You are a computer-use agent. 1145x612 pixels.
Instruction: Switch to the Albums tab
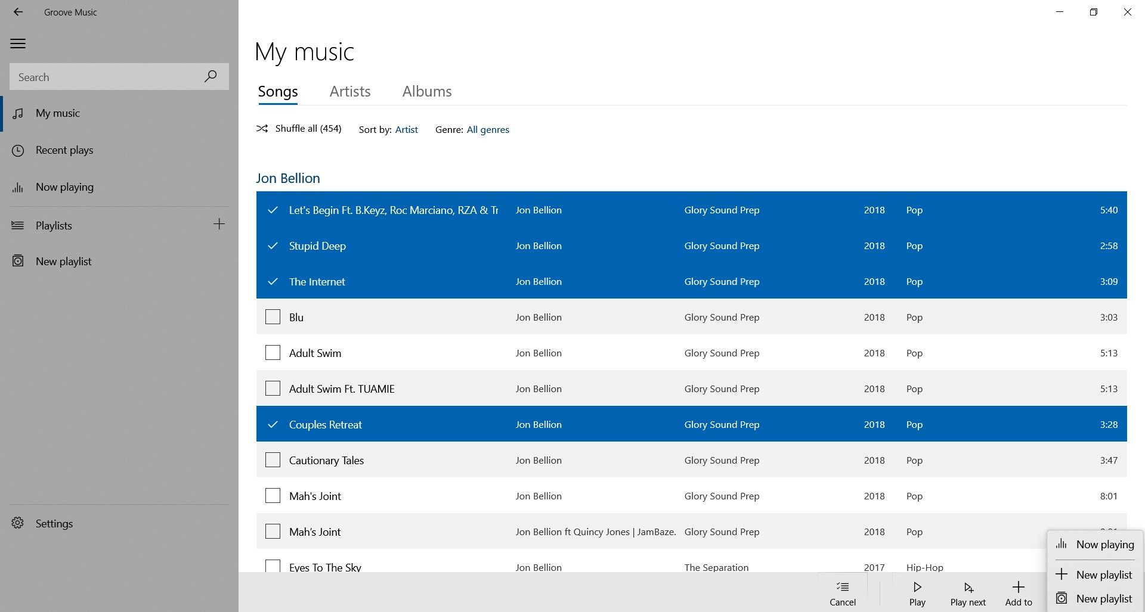(x=427, y=92)
